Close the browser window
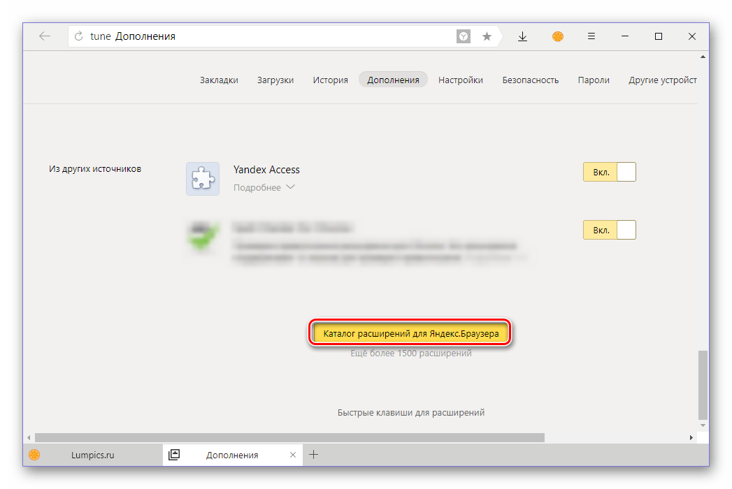The width and height of the screenshot is (732, 489). point(692,36)
